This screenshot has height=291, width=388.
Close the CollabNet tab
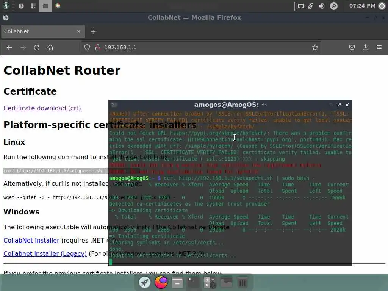click(x=79, y=31)
